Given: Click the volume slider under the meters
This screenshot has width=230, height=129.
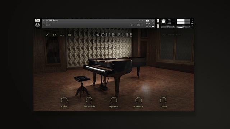Looking at the screenshot, I should pyautogui.click(x=183, y=27).
